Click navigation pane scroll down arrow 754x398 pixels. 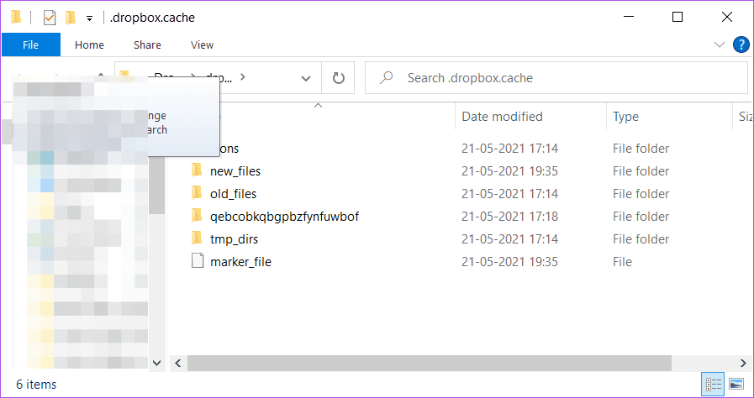click(156, 363)
